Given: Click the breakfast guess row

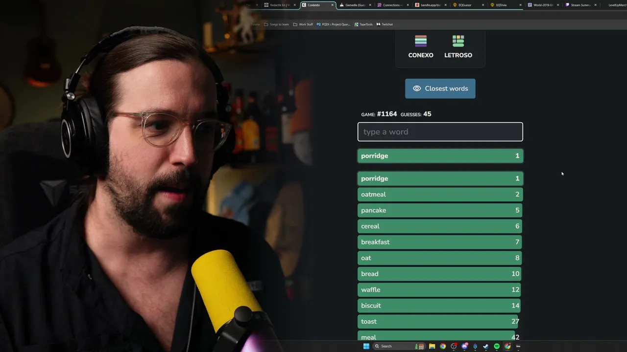Looking at the screenshot, I should point(440,242).
